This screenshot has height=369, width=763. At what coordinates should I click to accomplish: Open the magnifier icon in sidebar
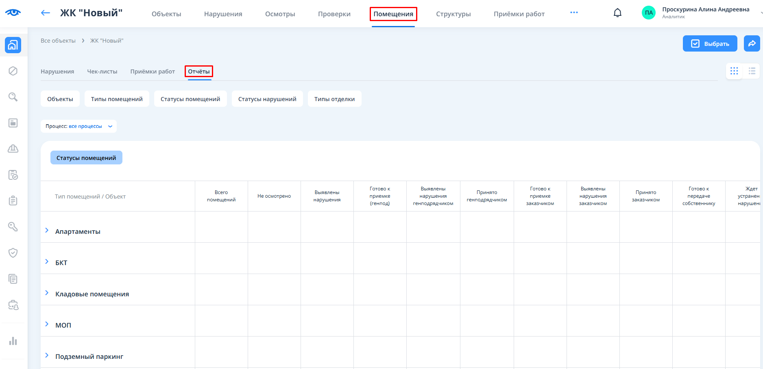pos(13,97)
